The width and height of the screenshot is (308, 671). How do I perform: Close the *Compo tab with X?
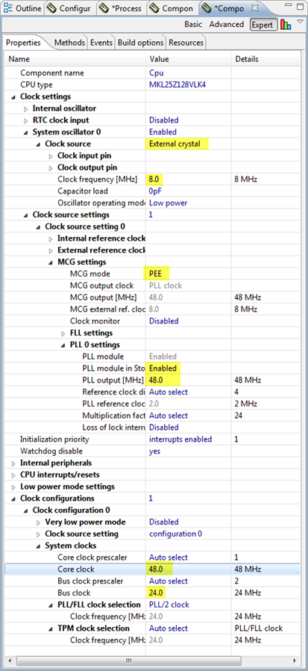pos(254,8)
